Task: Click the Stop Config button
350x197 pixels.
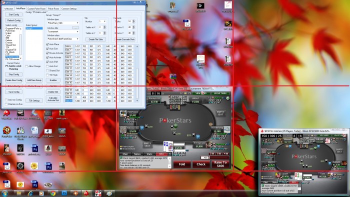Action: 14,74
